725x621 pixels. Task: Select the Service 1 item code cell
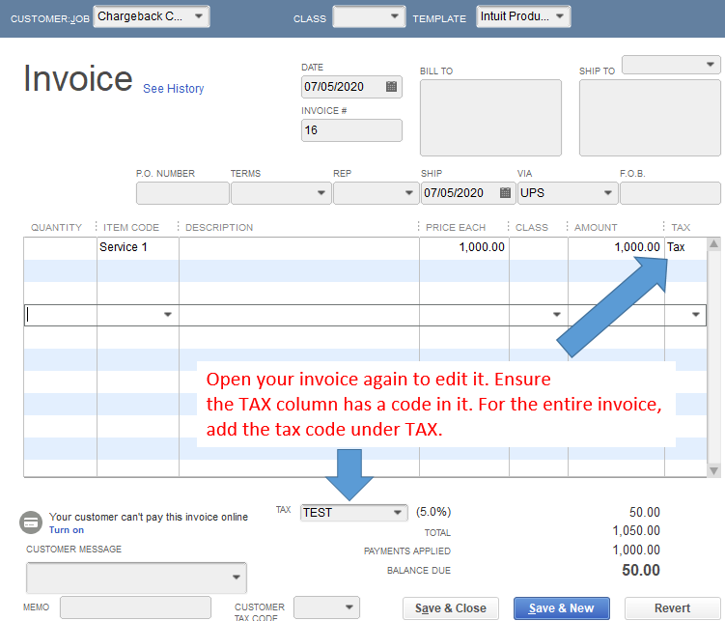[138, 247]
